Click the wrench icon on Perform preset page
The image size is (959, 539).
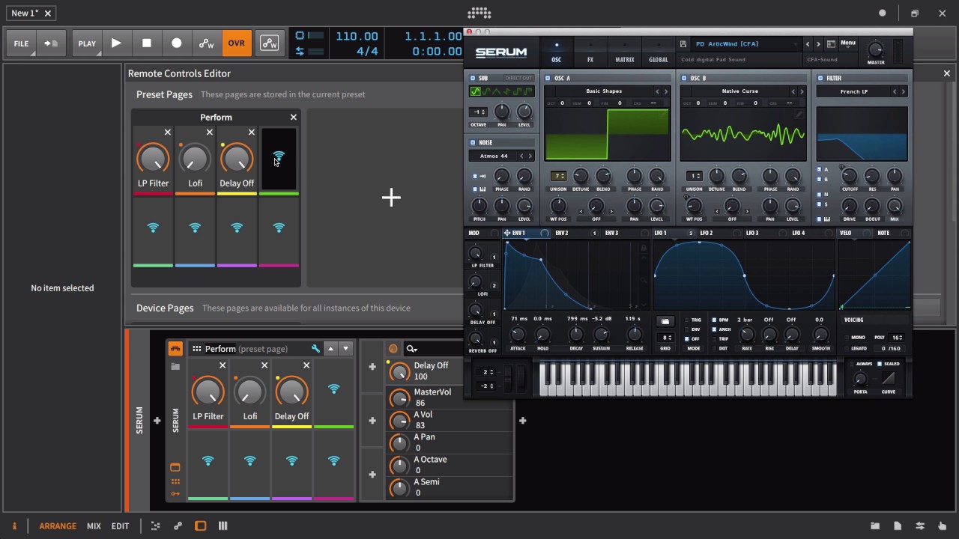pos(315,349)
